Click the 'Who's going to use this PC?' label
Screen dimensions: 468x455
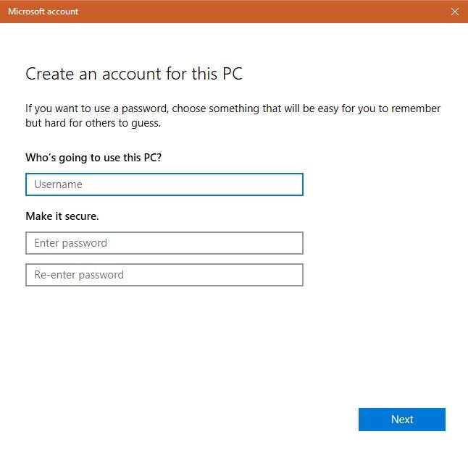(x=93, y=157)
